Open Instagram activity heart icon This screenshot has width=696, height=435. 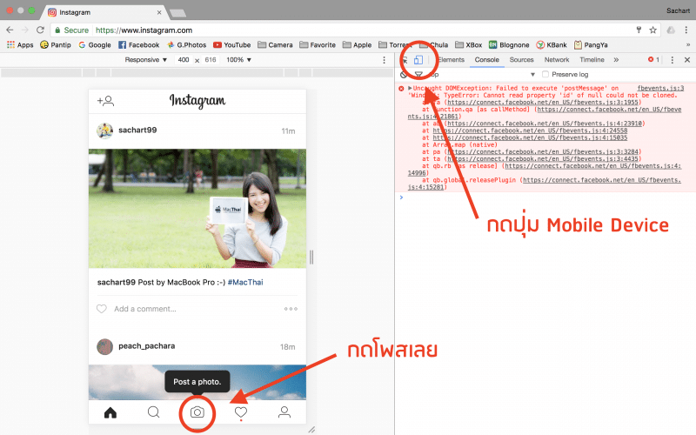pyautogui.click(x=241, y=412)
